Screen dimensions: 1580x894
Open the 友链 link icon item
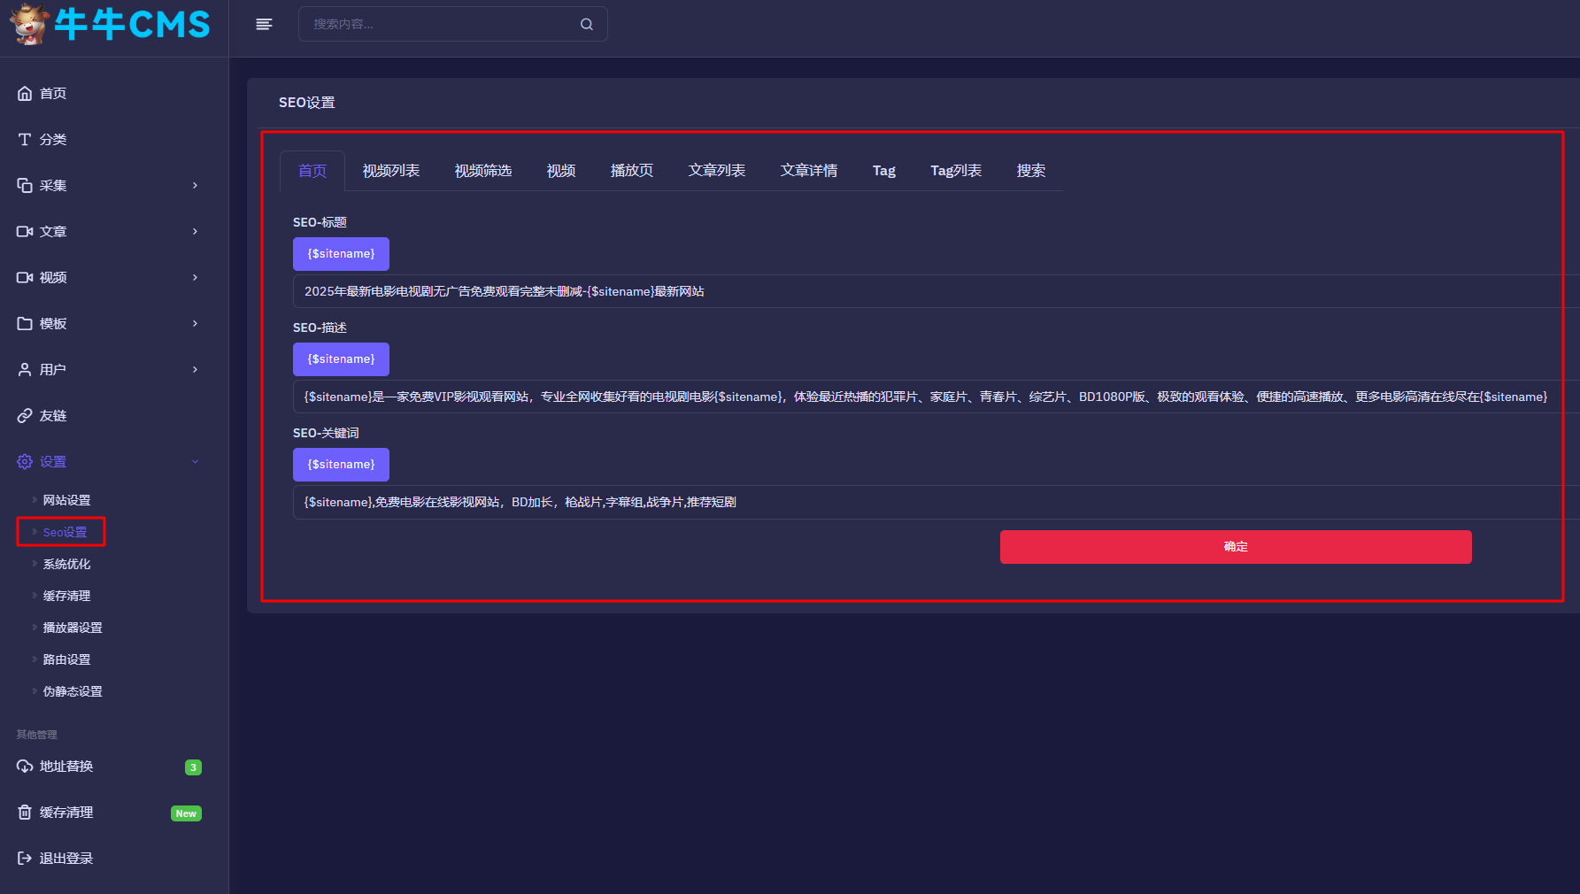coord(25,415)
